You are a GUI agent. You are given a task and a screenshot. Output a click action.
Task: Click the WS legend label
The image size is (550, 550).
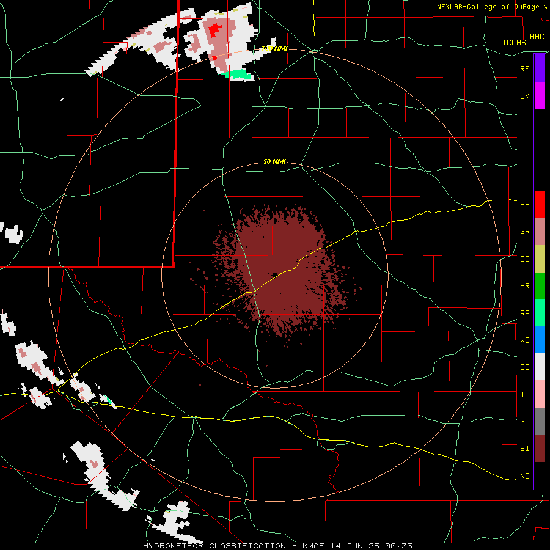pos(524,340)
